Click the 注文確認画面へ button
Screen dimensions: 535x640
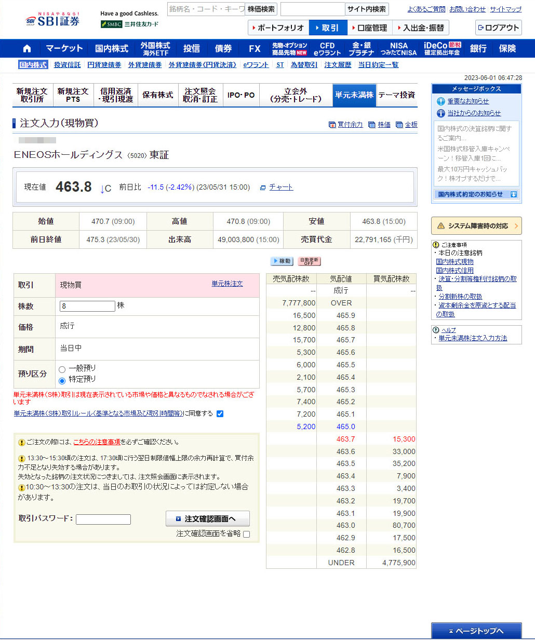click(x=208, y=518)
